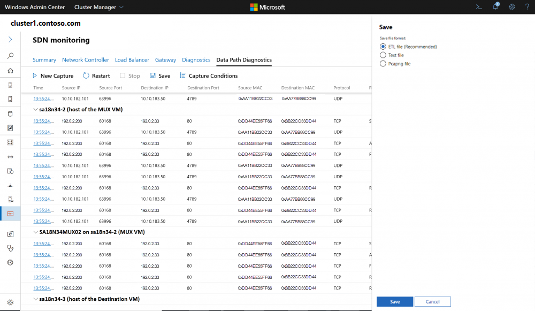Open the header settings gear
This screenshot has height=311, width=535.
[511, 7]
